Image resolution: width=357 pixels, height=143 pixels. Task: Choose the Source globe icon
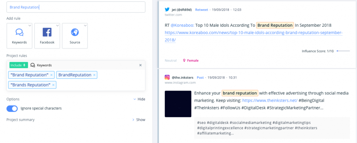tap(75, 33)
